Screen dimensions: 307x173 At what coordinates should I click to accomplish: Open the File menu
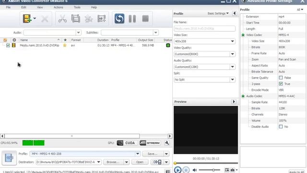click(x=8, y=7)
